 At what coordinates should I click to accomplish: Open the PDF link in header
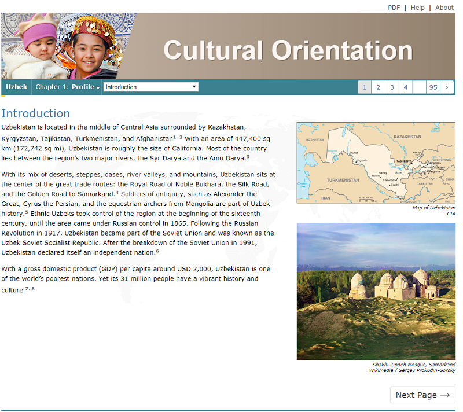click(x=394, y=8)
